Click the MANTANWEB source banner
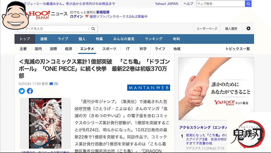 (149, 88)
